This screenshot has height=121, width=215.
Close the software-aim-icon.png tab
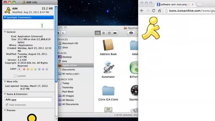pos(192,4)
